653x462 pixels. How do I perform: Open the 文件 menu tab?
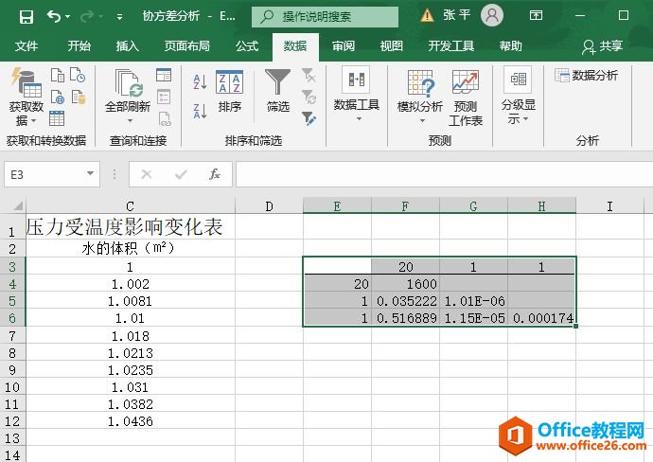click(26, 45)
